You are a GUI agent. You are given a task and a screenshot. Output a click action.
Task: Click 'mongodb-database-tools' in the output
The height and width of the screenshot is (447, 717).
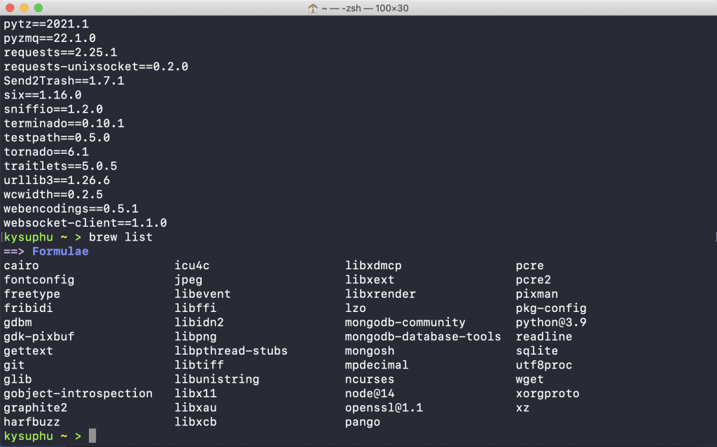(x=423, y=336)
